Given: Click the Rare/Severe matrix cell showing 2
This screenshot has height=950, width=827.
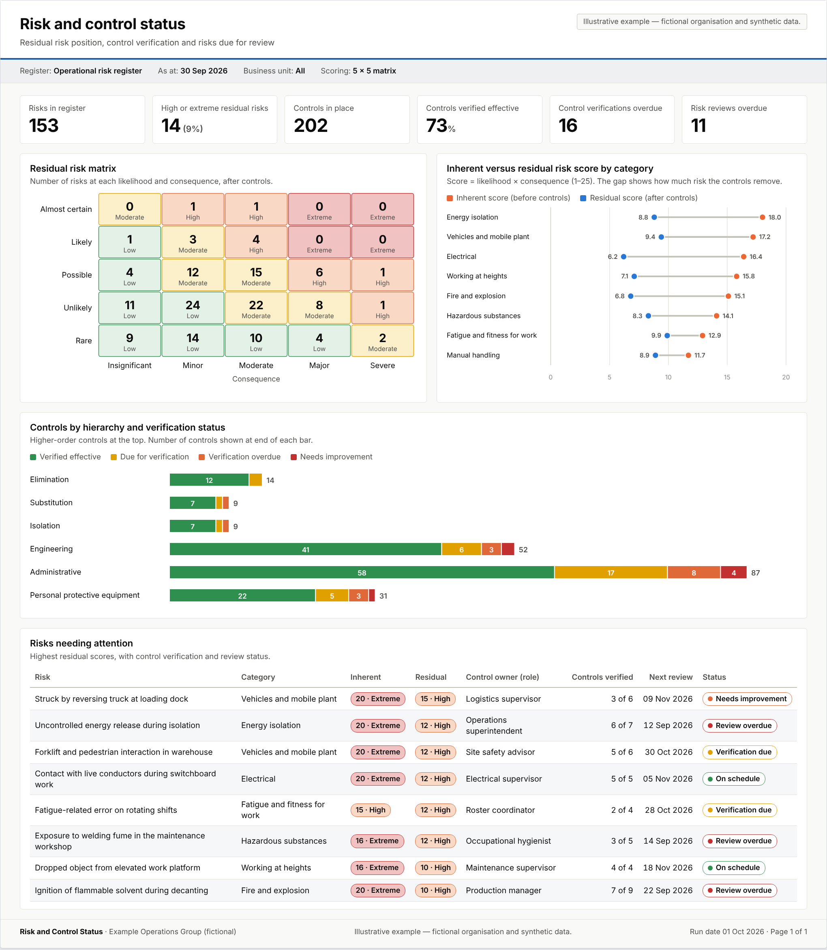Looking at the screenshot, I should (x=383, y=340).
